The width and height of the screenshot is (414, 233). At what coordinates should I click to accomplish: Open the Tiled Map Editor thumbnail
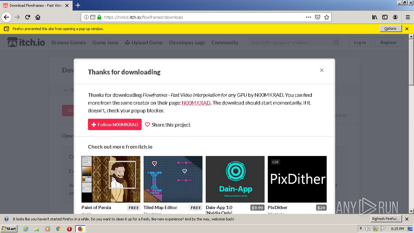pos(173,179)
